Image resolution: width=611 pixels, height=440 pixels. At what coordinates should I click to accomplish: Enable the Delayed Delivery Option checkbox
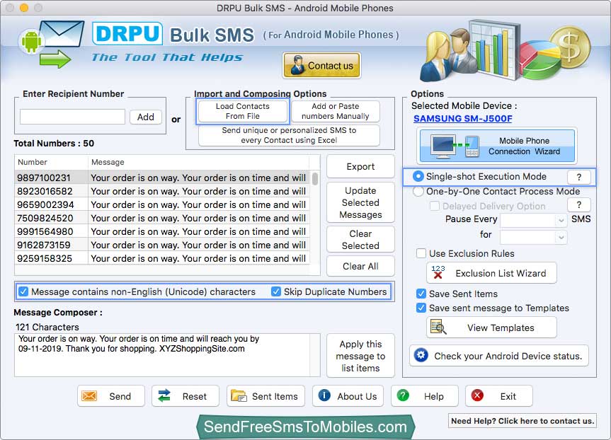(x=435, y=206)
